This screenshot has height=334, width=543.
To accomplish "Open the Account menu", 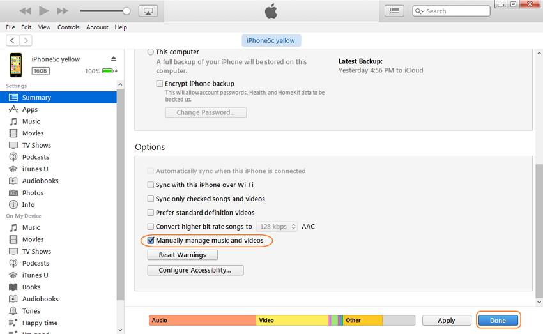I will pyautogui.click(x=97, y=27).
